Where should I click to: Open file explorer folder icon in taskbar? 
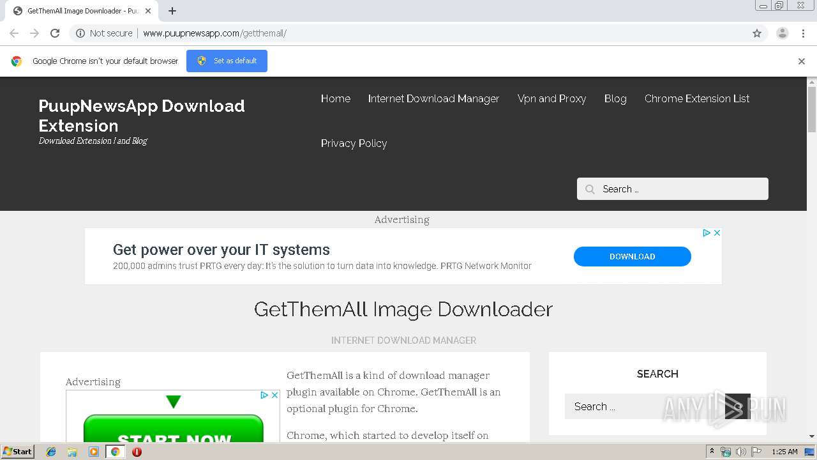[72, 452]
